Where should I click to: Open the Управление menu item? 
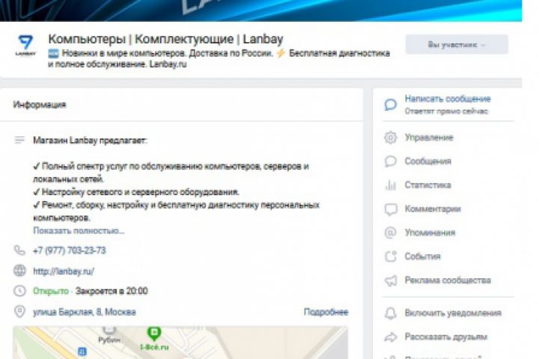pyautogui.click(x=429, y=138)
